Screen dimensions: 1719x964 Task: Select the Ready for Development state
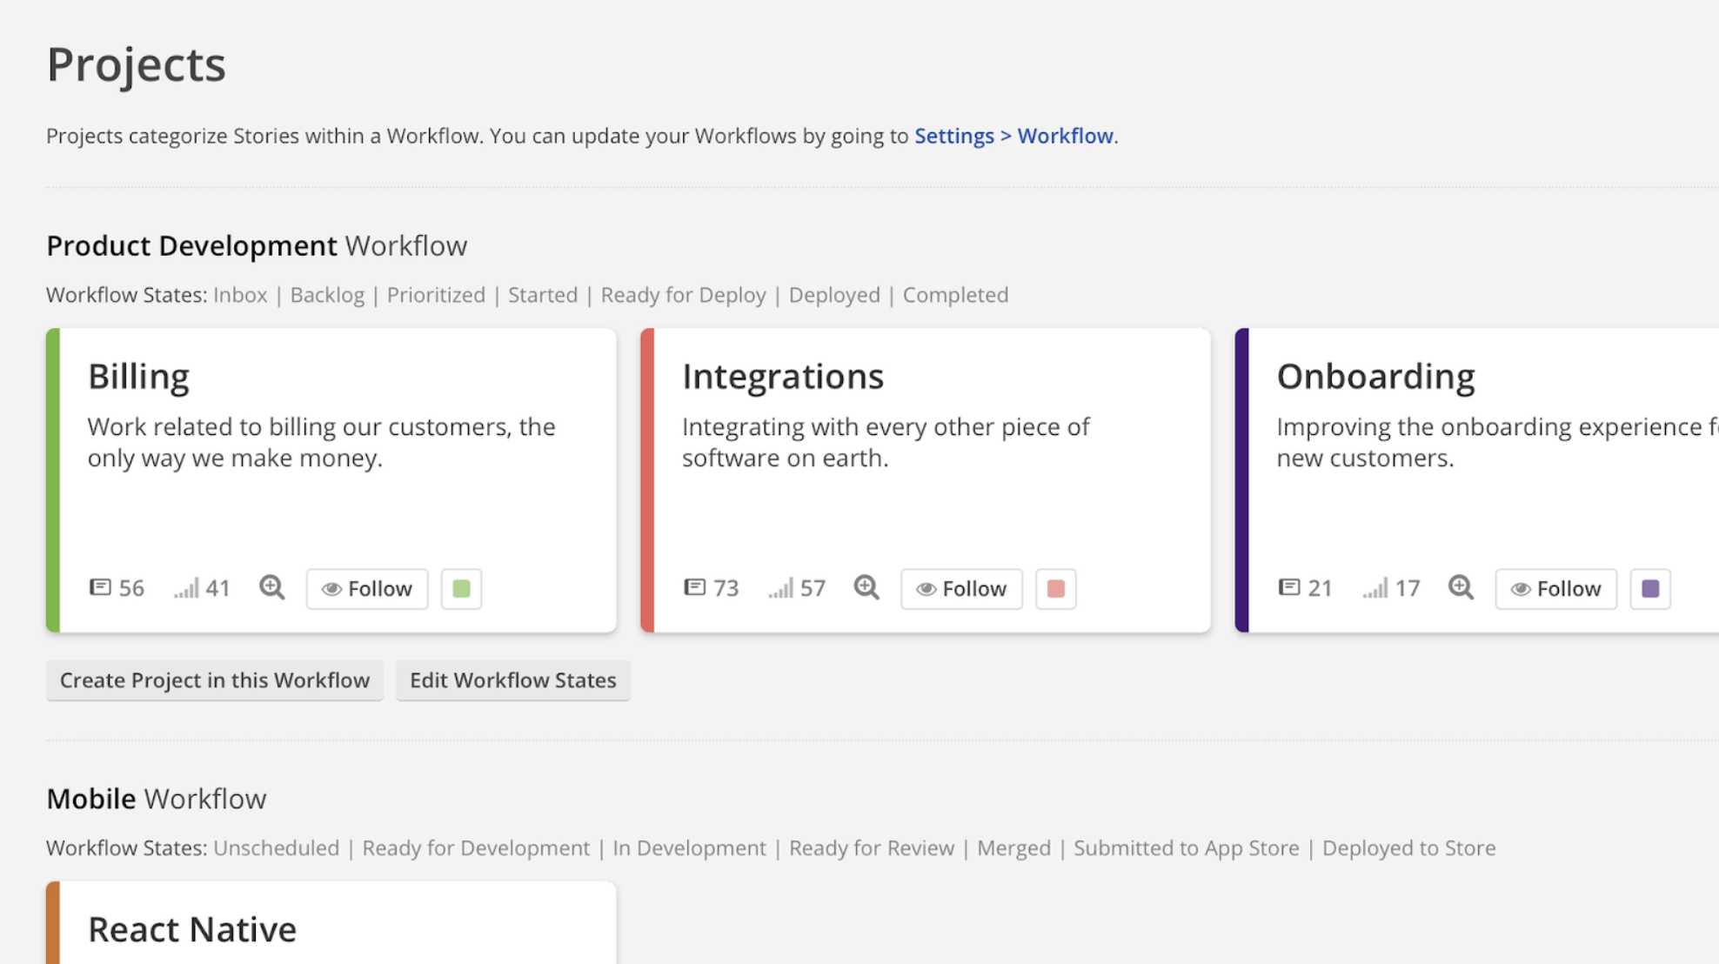tap(476, 848)
